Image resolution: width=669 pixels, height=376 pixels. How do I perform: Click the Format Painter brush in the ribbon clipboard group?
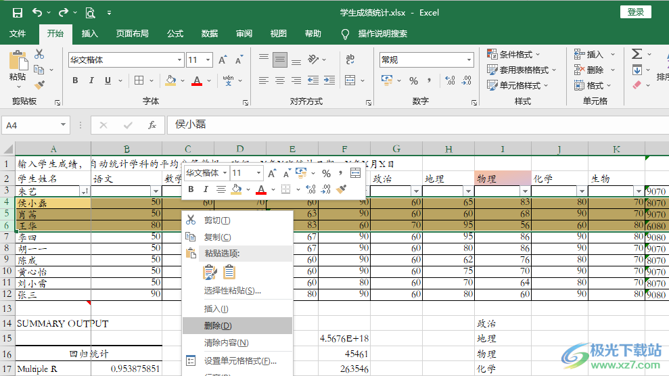point(39,85)
